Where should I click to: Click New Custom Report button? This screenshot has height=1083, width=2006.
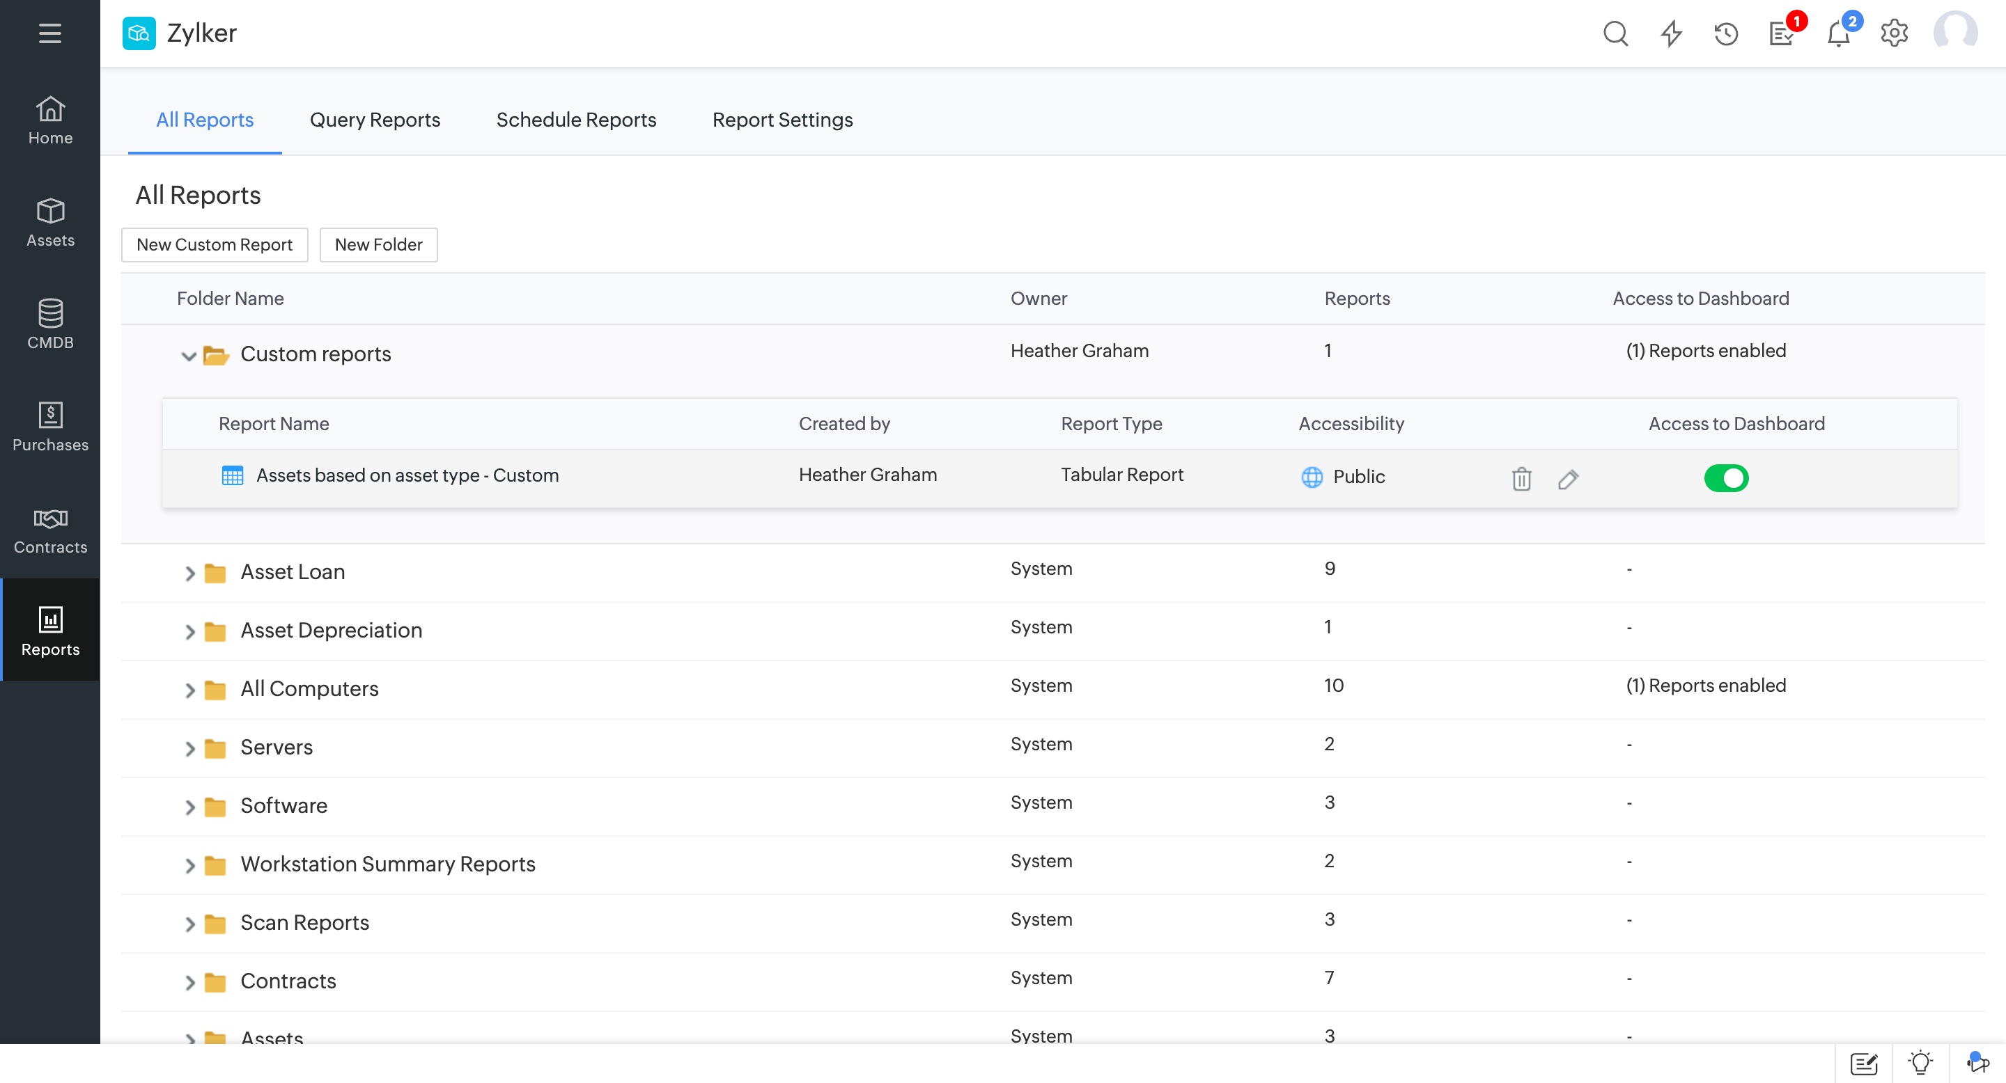tap(214, 244)
